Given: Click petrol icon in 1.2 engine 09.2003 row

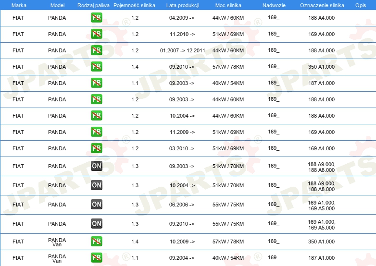Looking at the screenshot, I should pos(96,99).
